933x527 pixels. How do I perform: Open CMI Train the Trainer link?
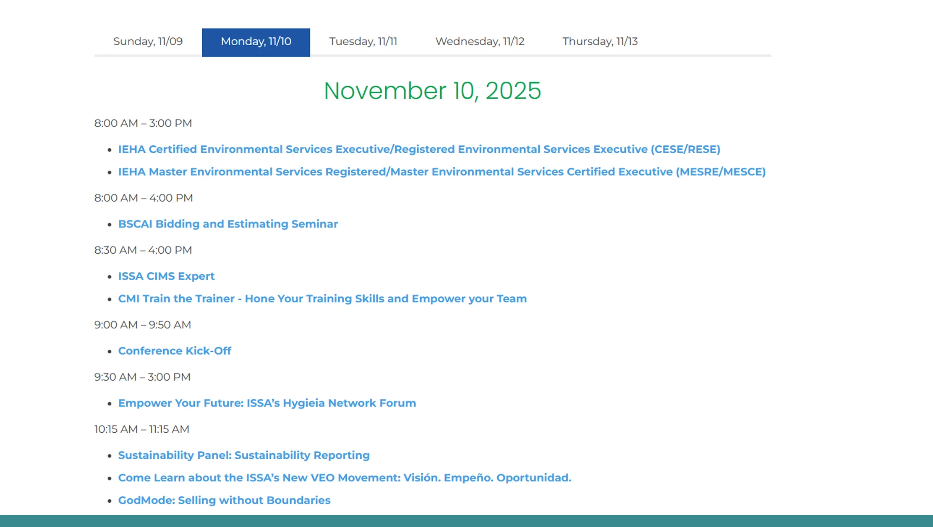[322, 299]
